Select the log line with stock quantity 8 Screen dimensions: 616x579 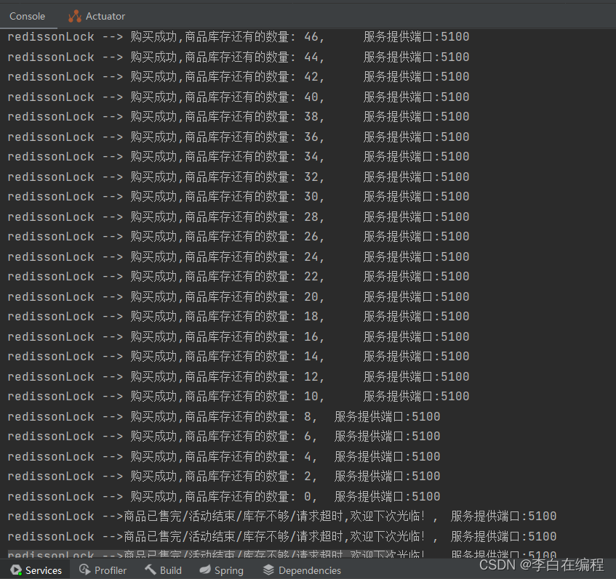click(x=224, y=416)
